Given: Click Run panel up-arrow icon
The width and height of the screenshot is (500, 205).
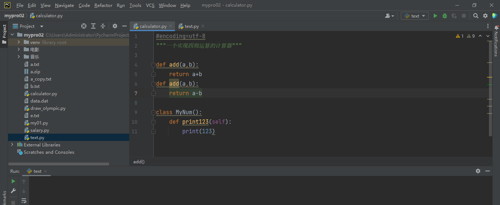Looking at the screenshot, I should [24, 181].
